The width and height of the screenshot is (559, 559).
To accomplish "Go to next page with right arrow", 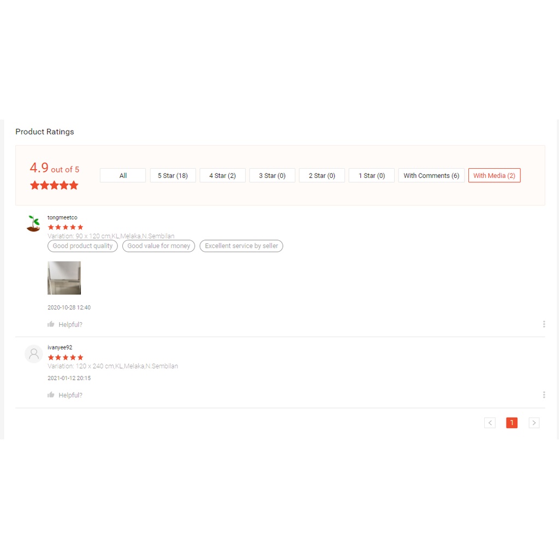I will 534,423.
